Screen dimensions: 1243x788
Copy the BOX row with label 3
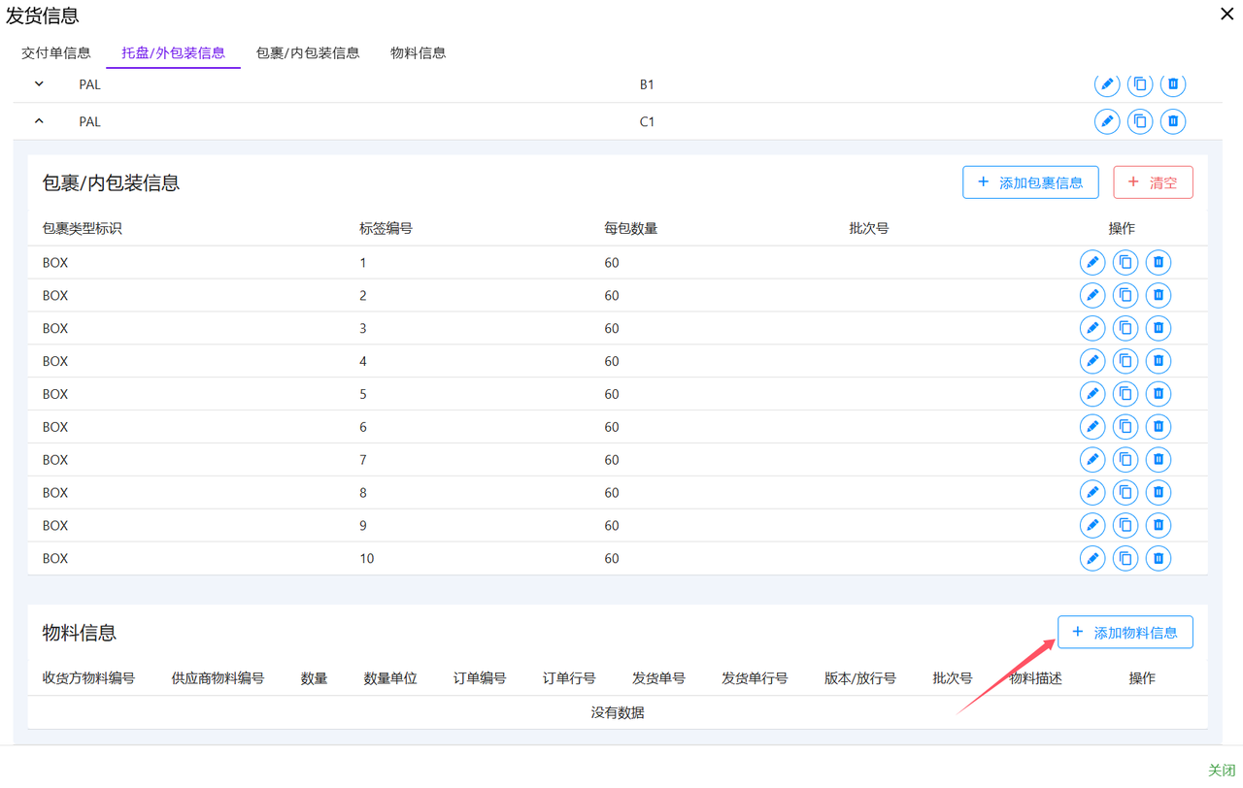click(1125, 328)
